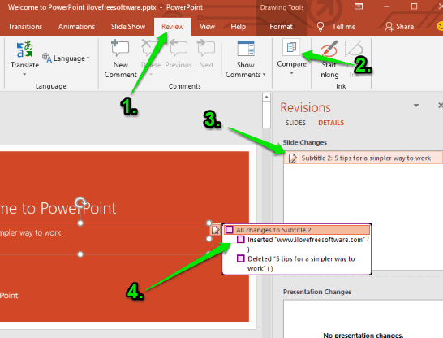Click the Share person icon
This screenshot has width=443, height=338.
coord(389,27)
